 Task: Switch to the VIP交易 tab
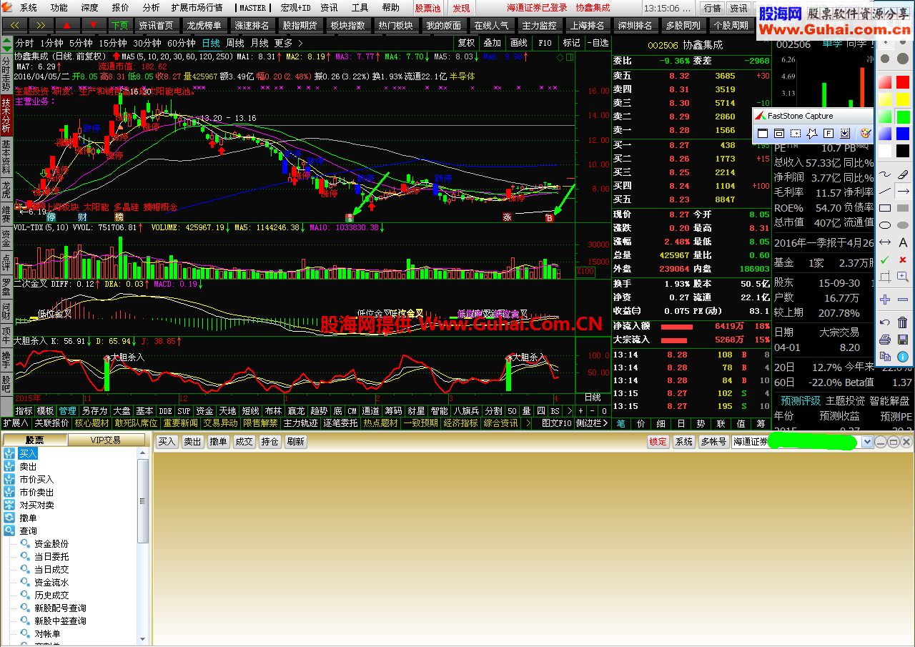pos(105,440)
